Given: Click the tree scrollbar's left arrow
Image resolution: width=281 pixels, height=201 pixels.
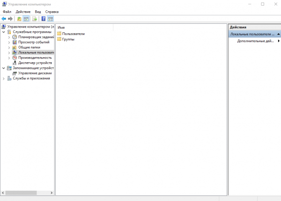Looking at the screenshot, I should (x=3, y=193).
